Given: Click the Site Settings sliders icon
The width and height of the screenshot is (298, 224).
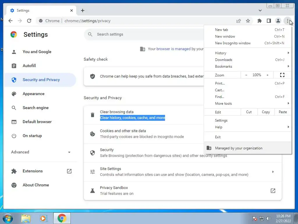Looking at the screenshot, I should tap(93, 172).
